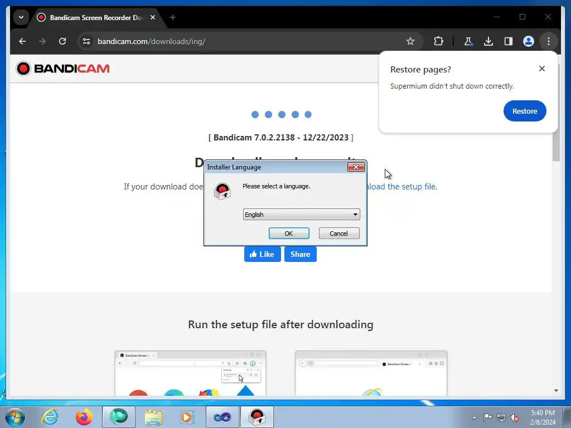
Task: Cancel the Installer Language dialog
Action: coord(338,234)
